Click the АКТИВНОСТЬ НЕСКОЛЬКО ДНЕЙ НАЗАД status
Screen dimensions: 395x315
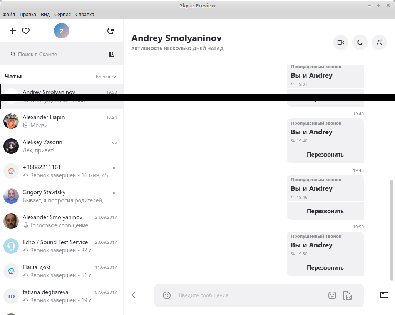(x=177, y=48)
